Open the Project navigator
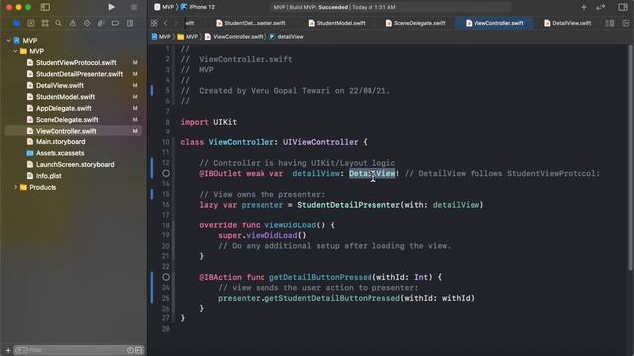The image size is (634, 356). click(x=16, y=23)
